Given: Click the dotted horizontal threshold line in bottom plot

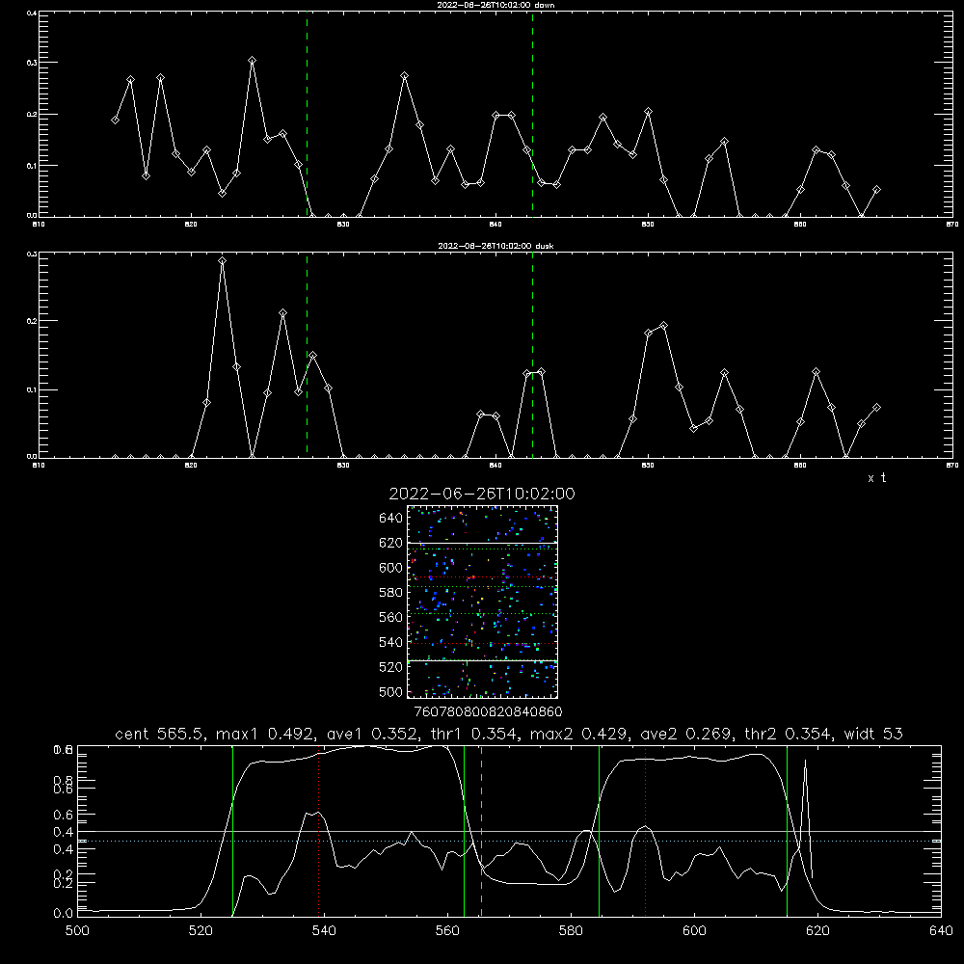Looking at the screenshot, I should 509,841.
